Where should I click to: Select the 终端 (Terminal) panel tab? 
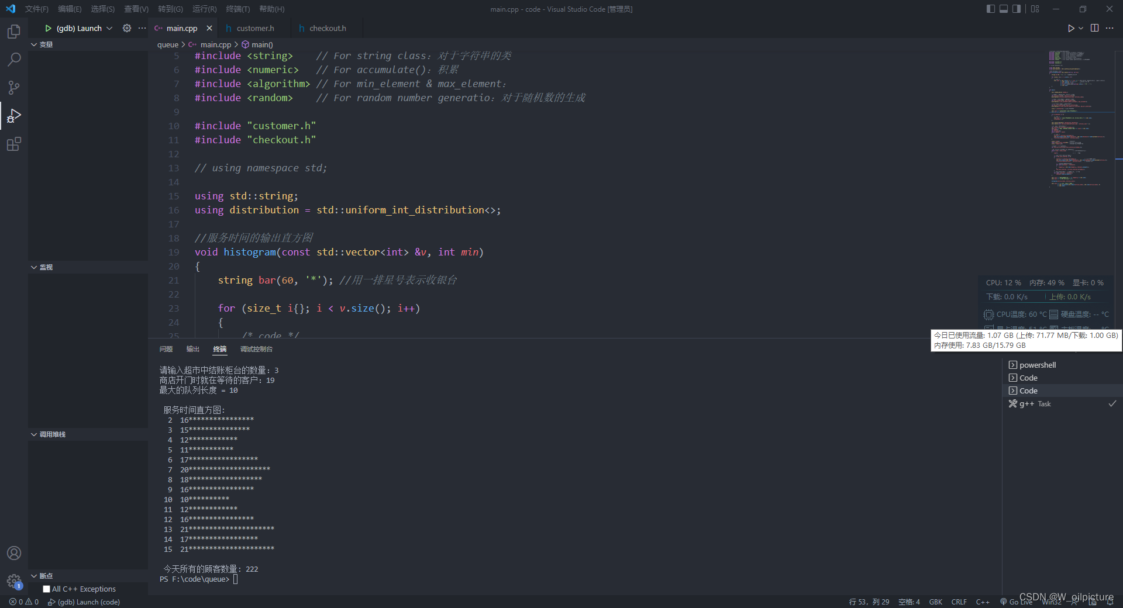(x=220, y=349)
